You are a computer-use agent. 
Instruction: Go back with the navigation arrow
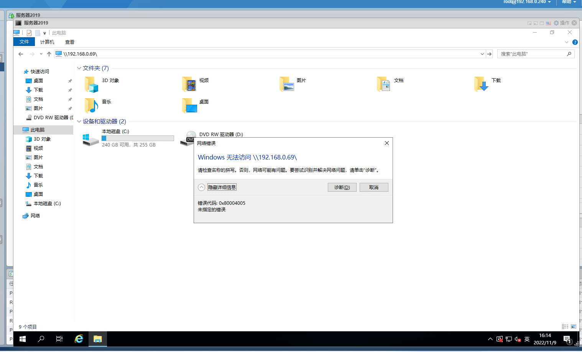(21, 54)
